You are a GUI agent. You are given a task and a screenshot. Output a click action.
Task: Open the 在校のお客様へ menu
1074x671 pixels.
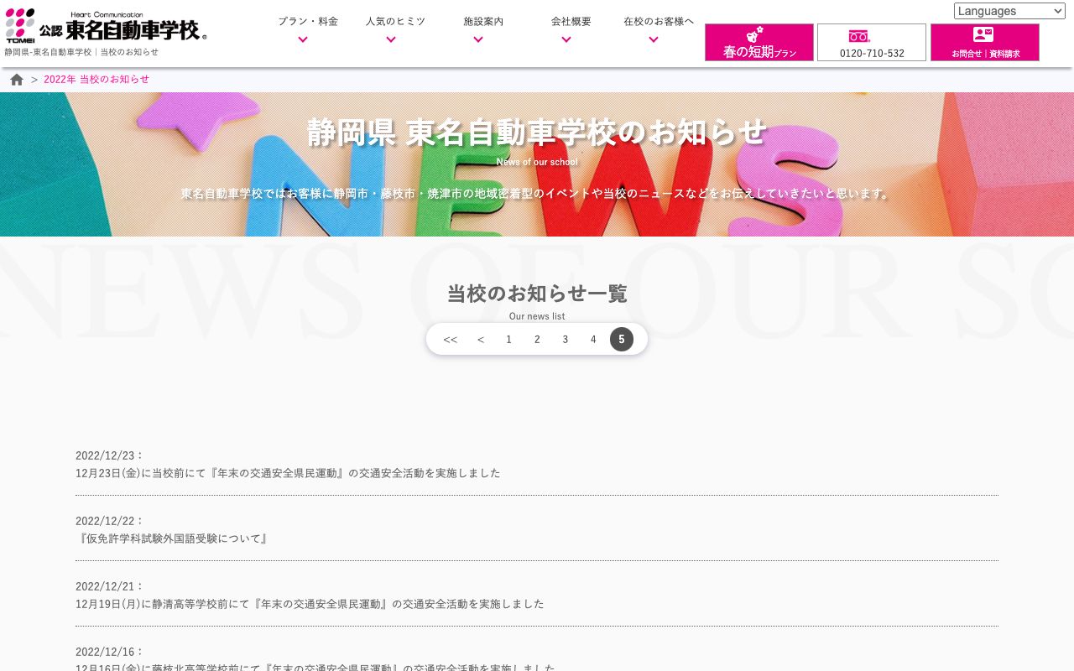click(659, 21)
